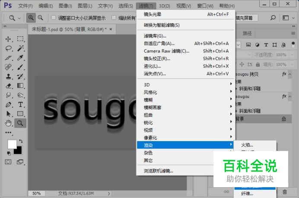The image size is (299, 198).
Task: Open workspace switcher dropdown arrow
Action: click(x=293, y=18)
